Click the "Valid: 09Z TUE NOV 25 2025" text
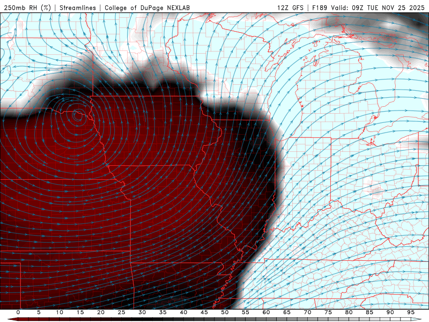This screenshot has height=322, width=429. click(378, 8)
